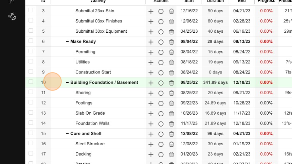
Task: Click the circle status icon for Utilities
Action: point(161,63)
